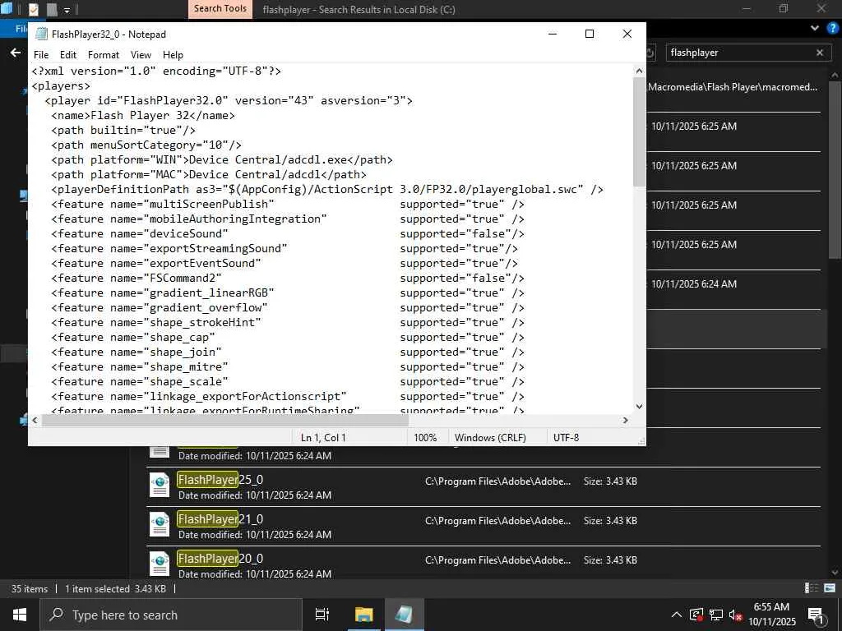
Task: Switch Explorer to the Details view
Action: click(x=812, y=588)
